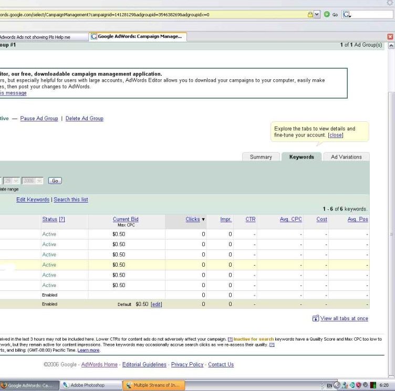Sort by Clicks column descending arrow
This screenshot has height=391, width=395.
203,219
